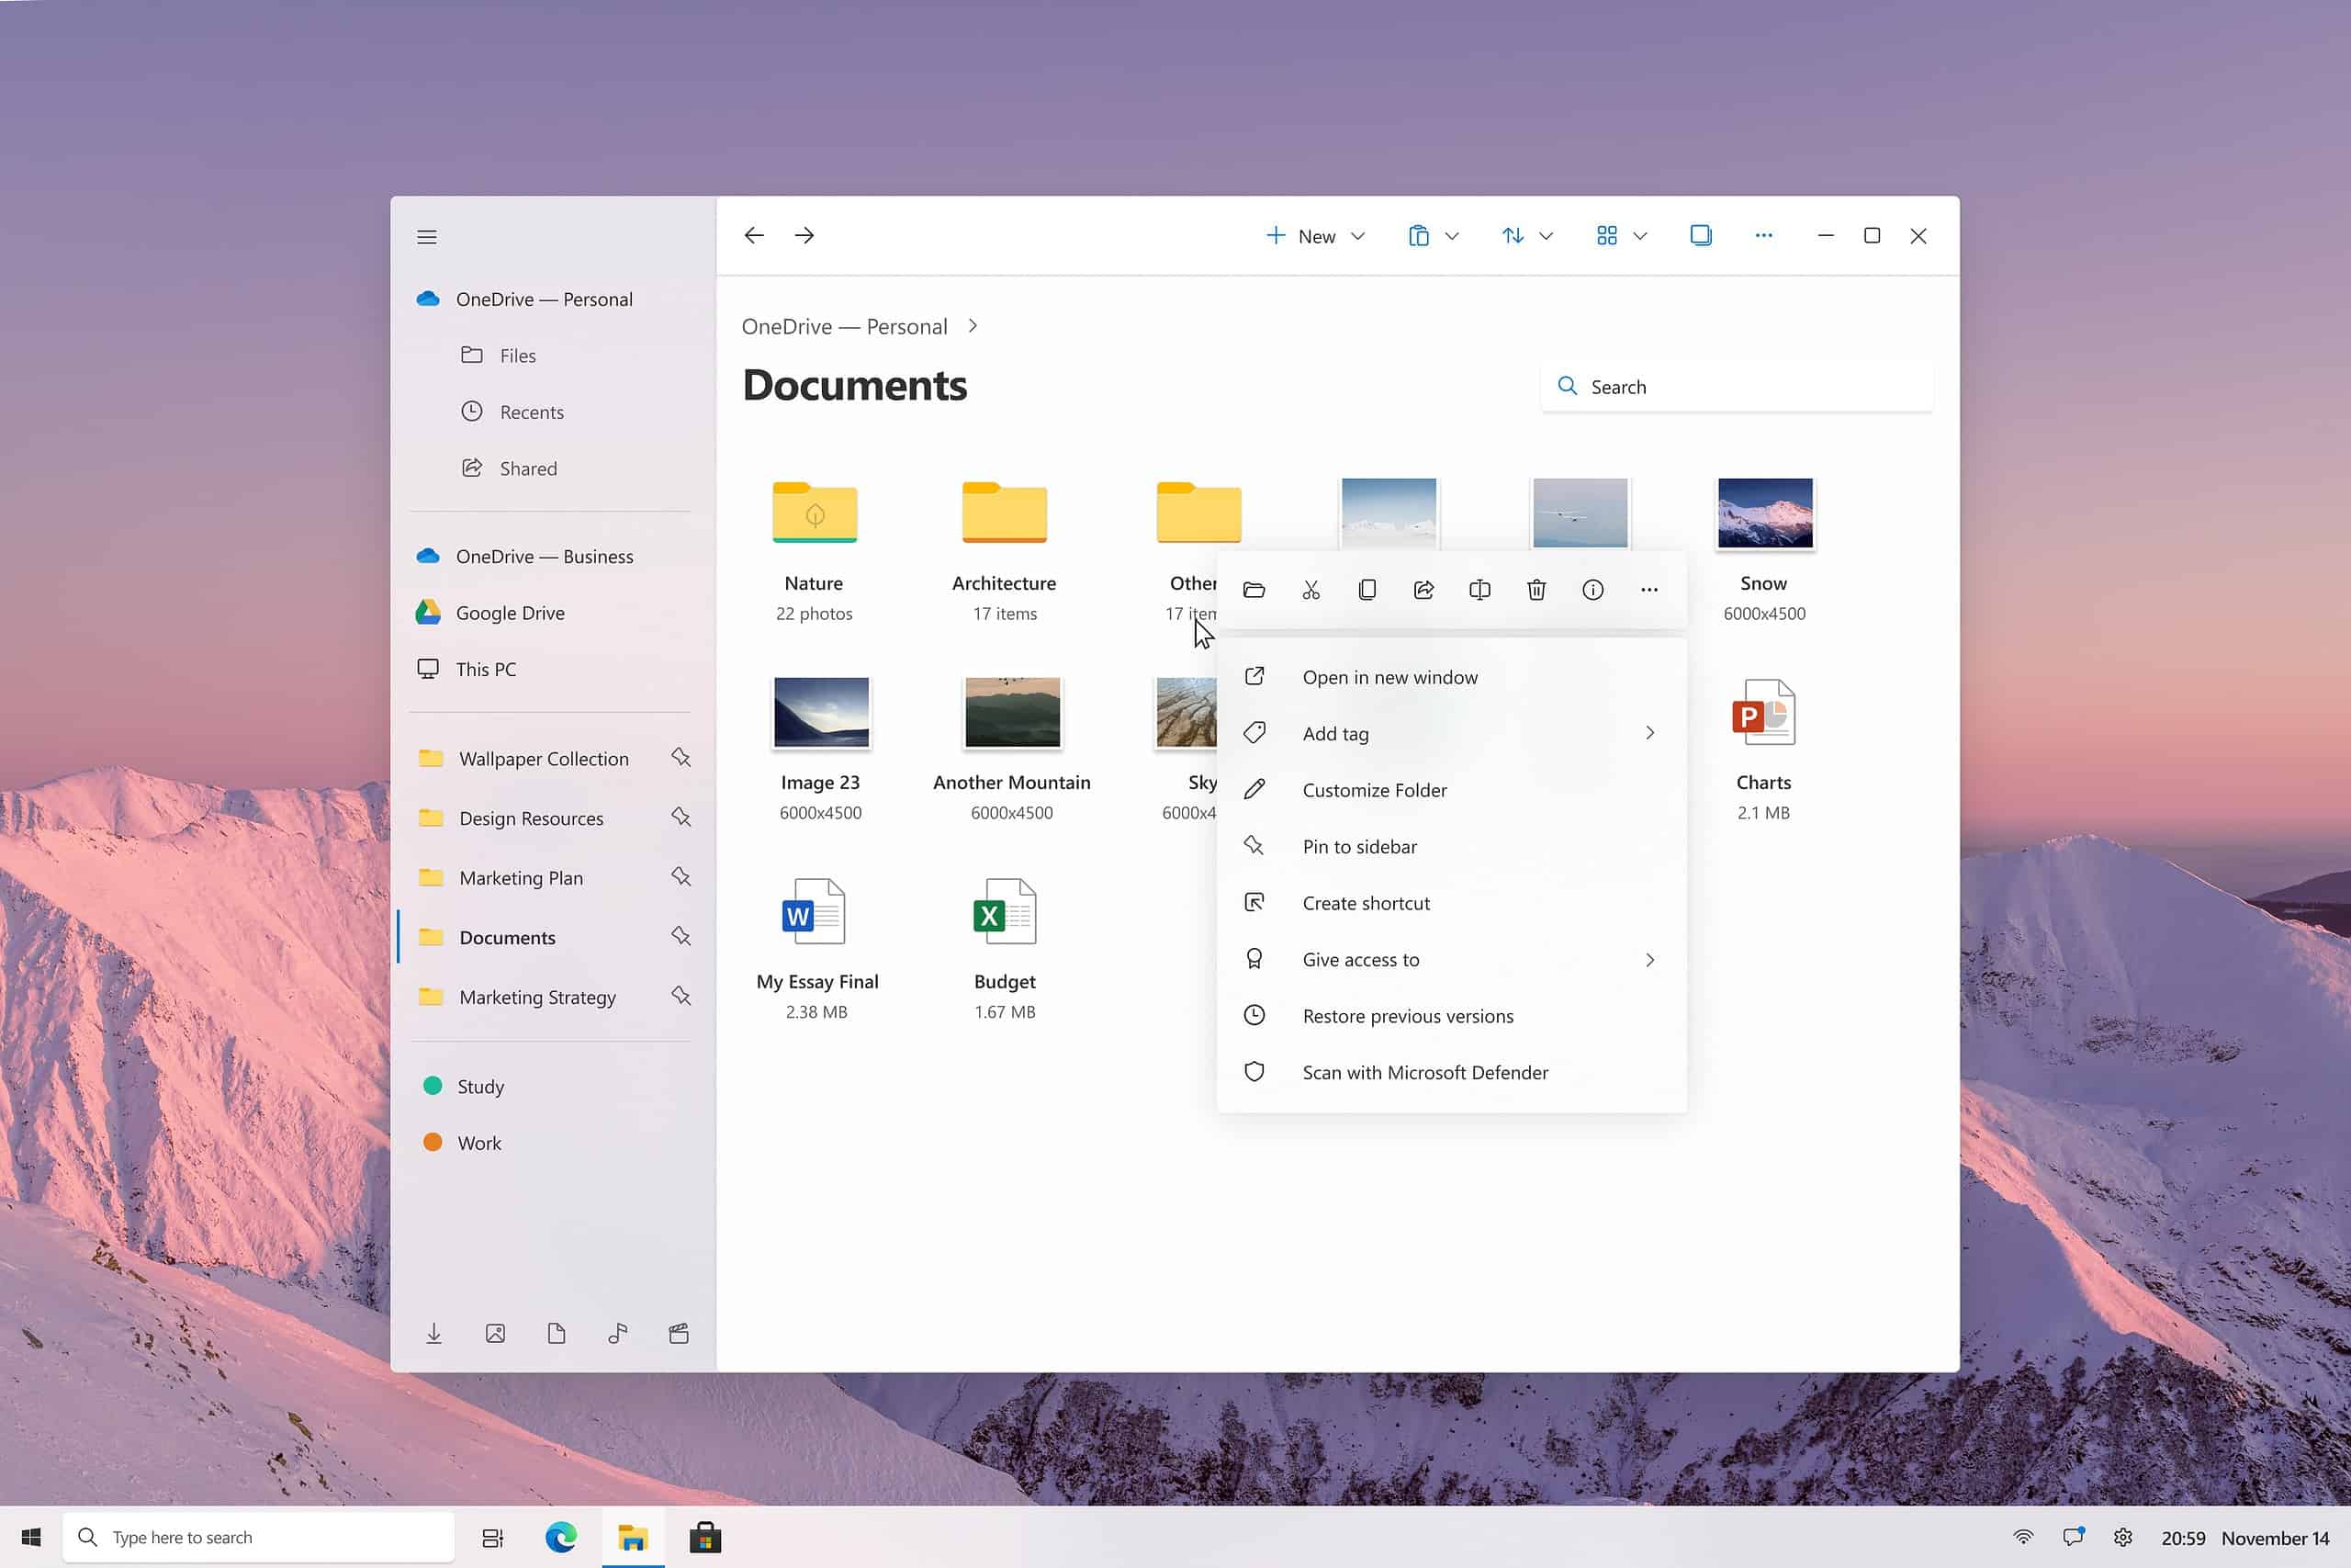Select 'Scan with Microsoft Defender' option
Screen dimensions: 2351x1568
point(1425,1071)
